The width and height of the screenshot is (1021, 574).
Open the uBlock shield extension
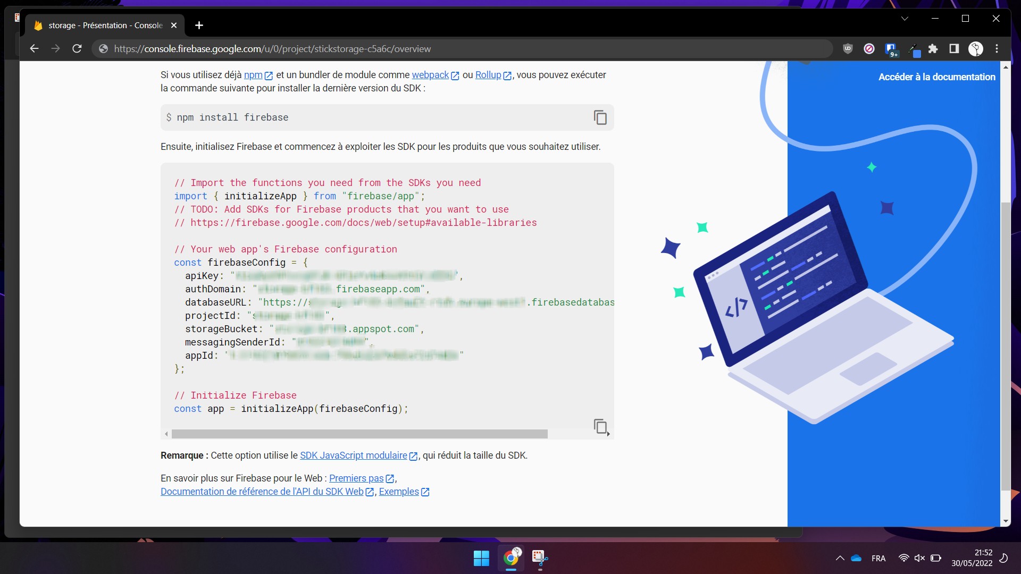coord(848,49)
